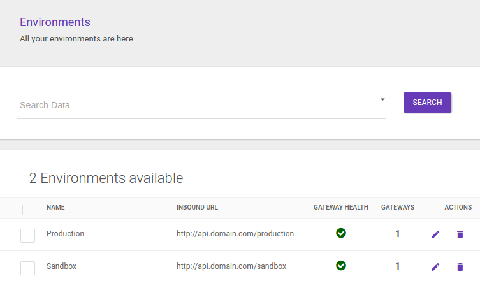Click Production's green gateway health checkmark
Viewport: 480px width, 302px height.
coord(341,234)
